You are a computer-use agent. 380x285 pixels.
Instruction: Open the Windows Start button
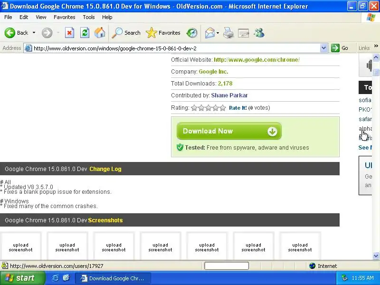point(22,278)
